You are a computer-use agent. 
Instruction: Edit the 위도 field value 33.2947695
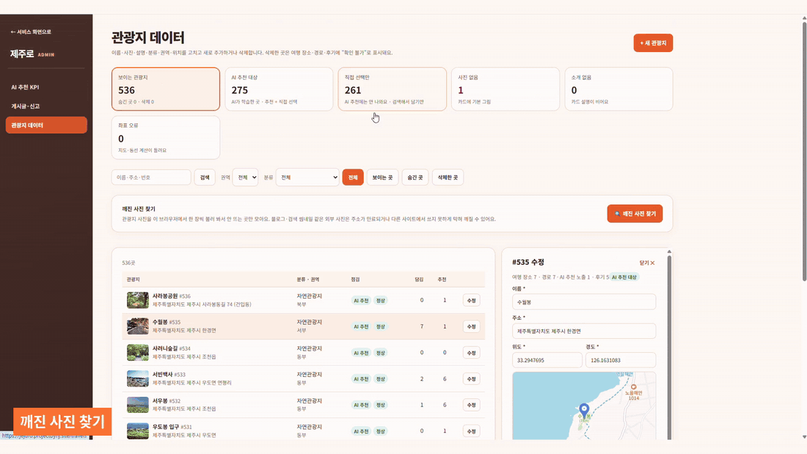[547, 360]
